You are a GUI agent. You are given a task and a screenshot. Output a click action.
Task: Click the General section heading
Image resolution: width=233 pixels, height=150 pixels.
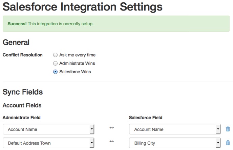[16, 42]
